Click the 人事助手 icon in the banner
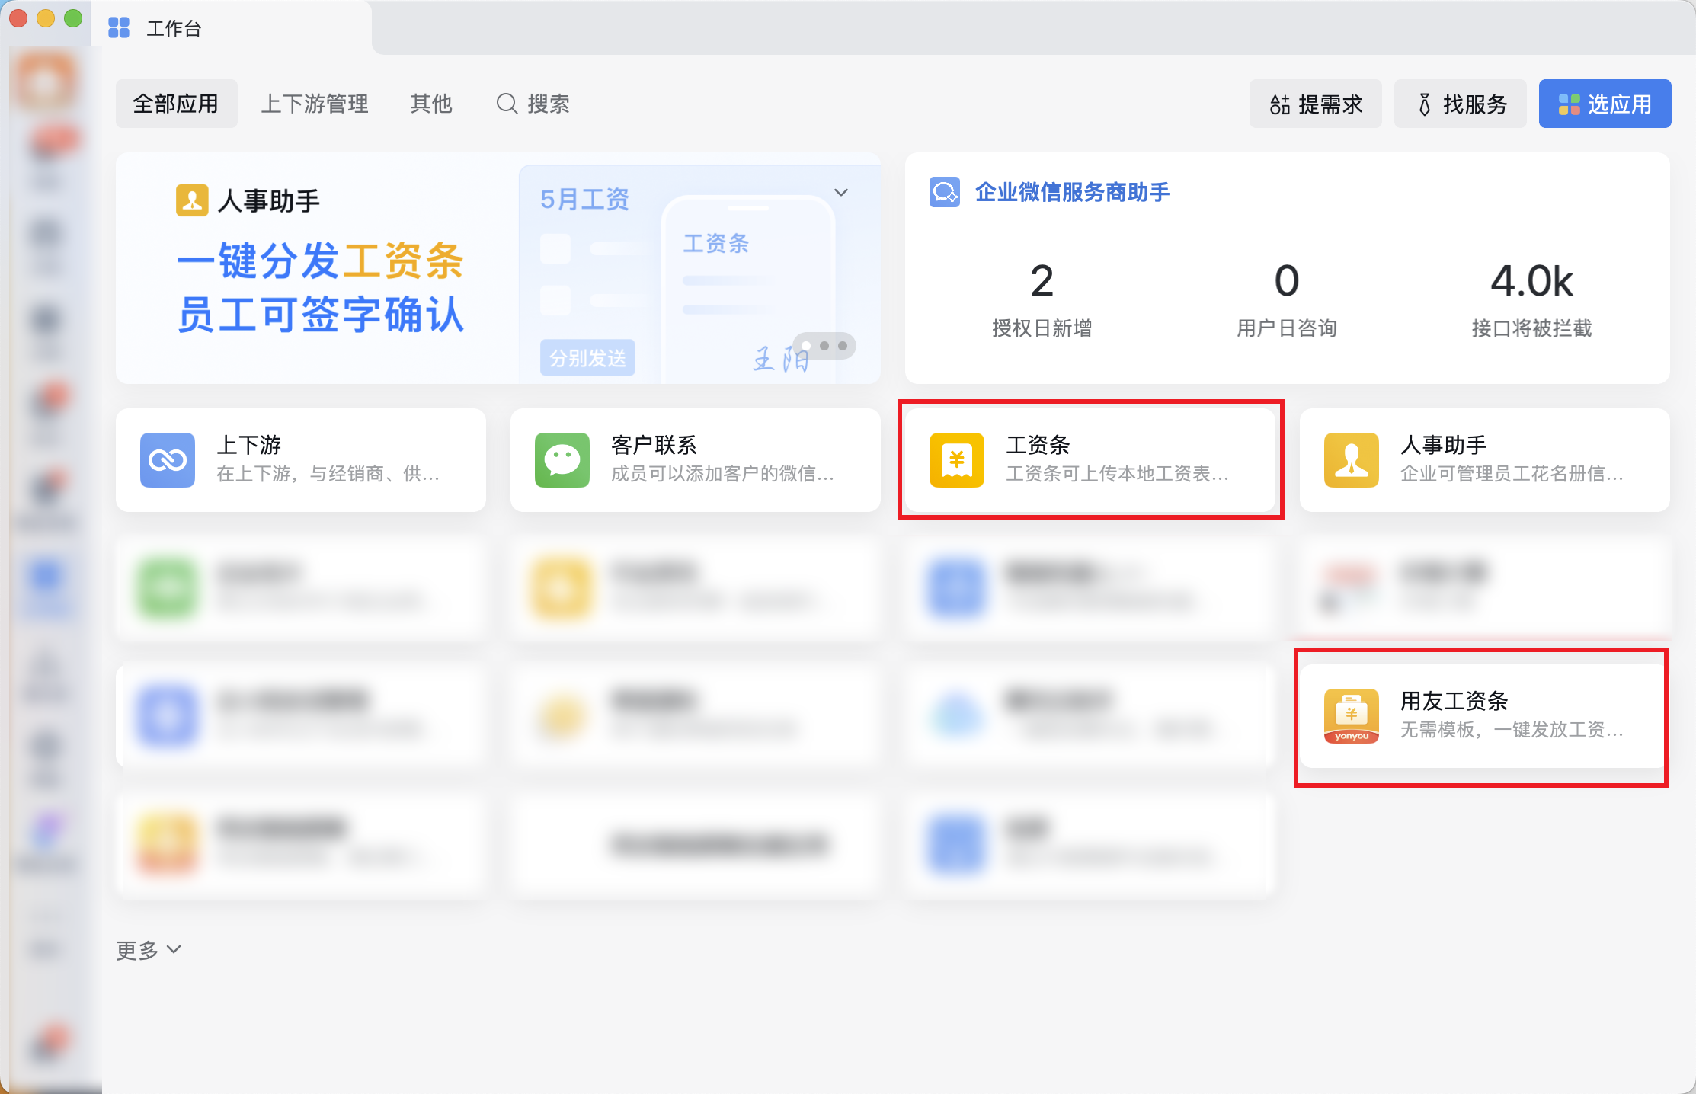This screenshot has height=1094, width=1696. tap(192, 200)
